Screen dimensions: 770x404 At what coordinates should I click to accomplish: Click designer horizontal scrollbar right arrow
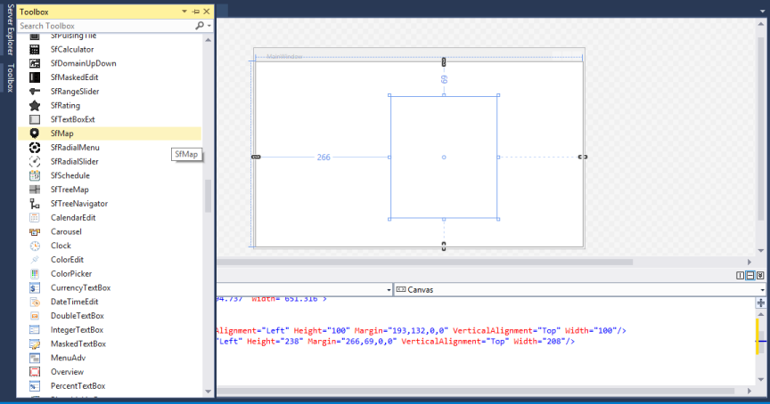click(x=750, y=263)
